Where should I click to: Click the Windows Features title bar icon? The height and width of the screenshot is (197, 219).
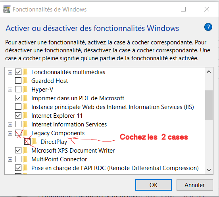coord(7,10)
